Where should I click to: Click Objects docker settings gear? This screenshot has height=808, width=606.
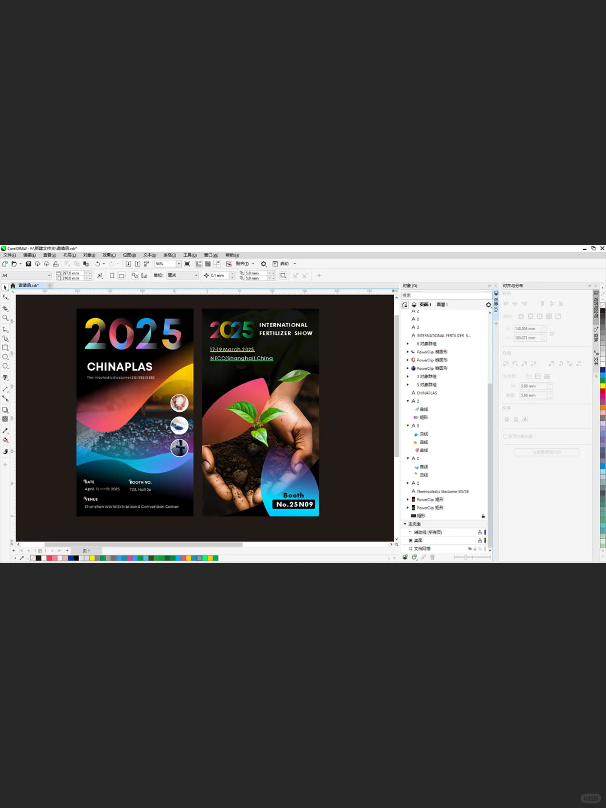[x=488, y=305]
